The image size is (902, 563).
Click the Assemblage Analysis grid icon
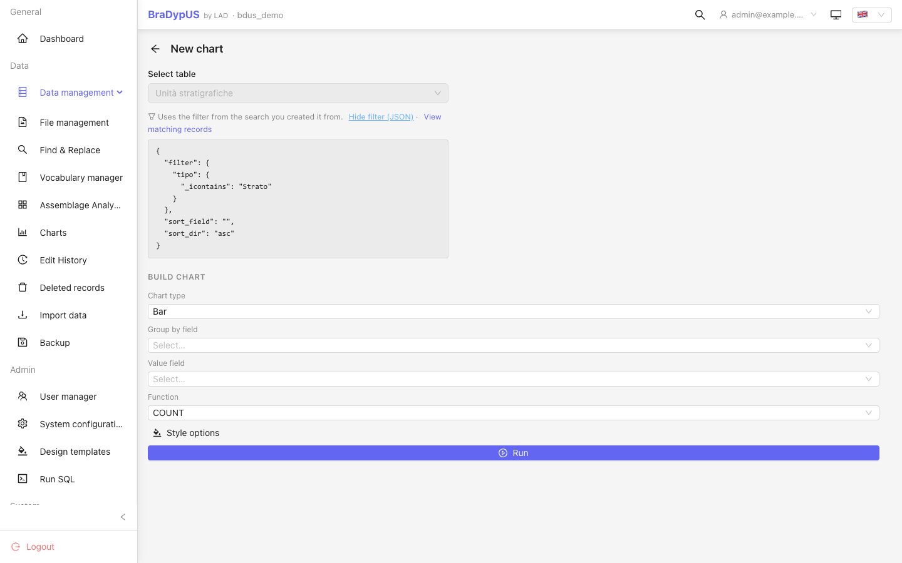tap(23, 205)
